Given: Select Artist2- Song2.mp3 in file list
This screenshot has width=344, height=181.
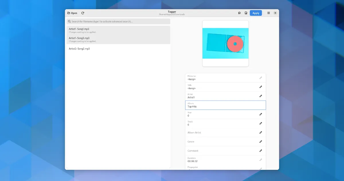Looking at the screenshot, I should 118,49.
